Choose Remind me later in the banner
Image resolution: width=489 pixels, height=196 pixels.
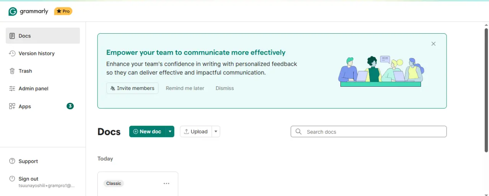pos(185,88)
